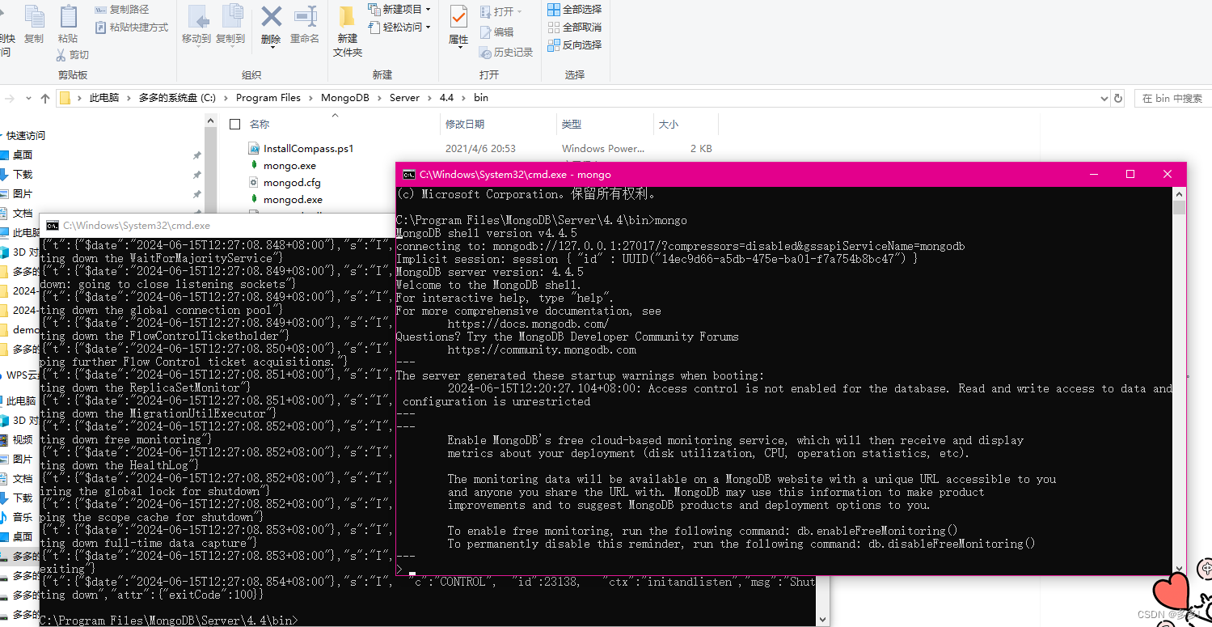Viewport: 1212px width, 627px height.
Task: Sort by the 大小 column header
Action: point(669,124)
